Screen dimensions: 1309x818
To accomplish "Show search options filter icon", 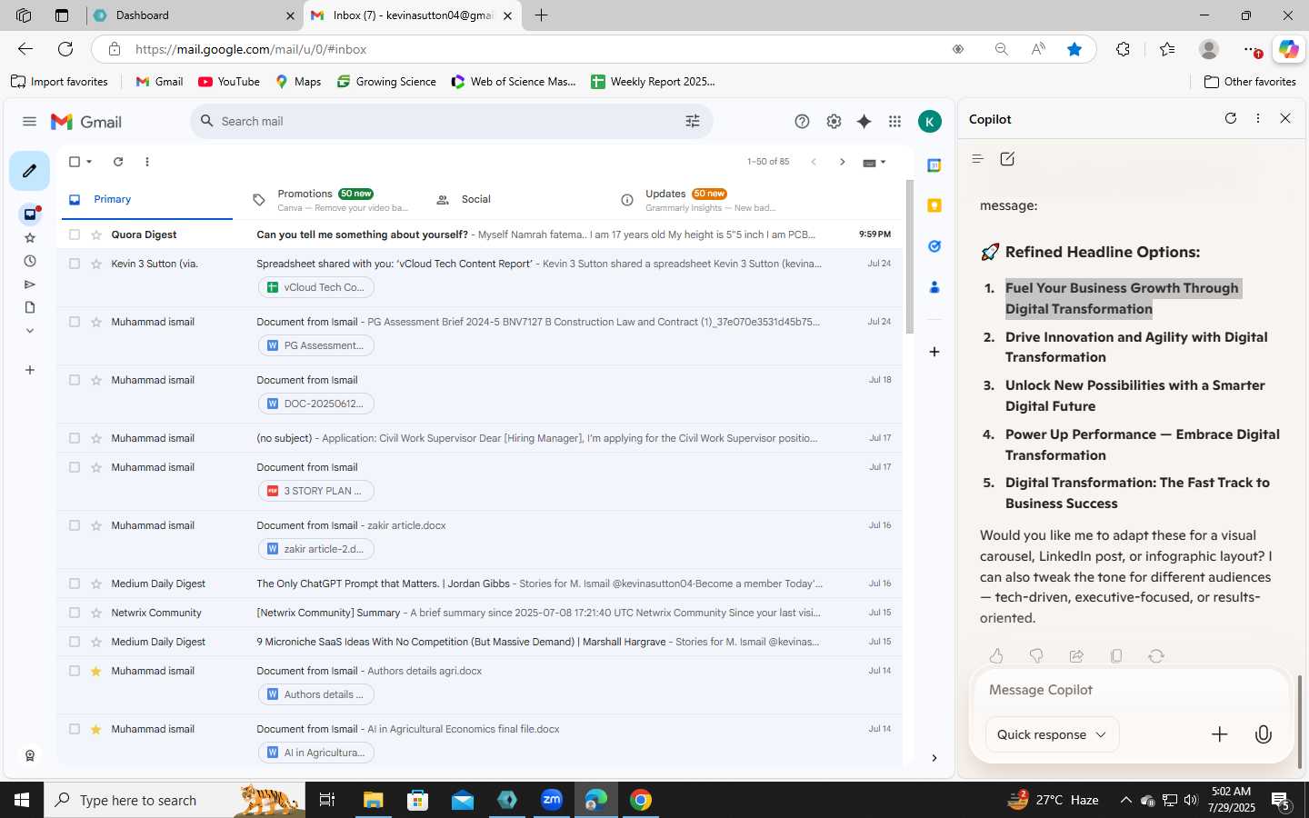I will click(x=693, y=121).
